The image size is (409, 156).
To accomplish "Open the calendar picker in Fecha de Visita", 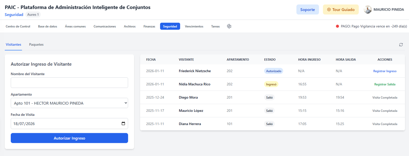I will [x=123, y=124].
